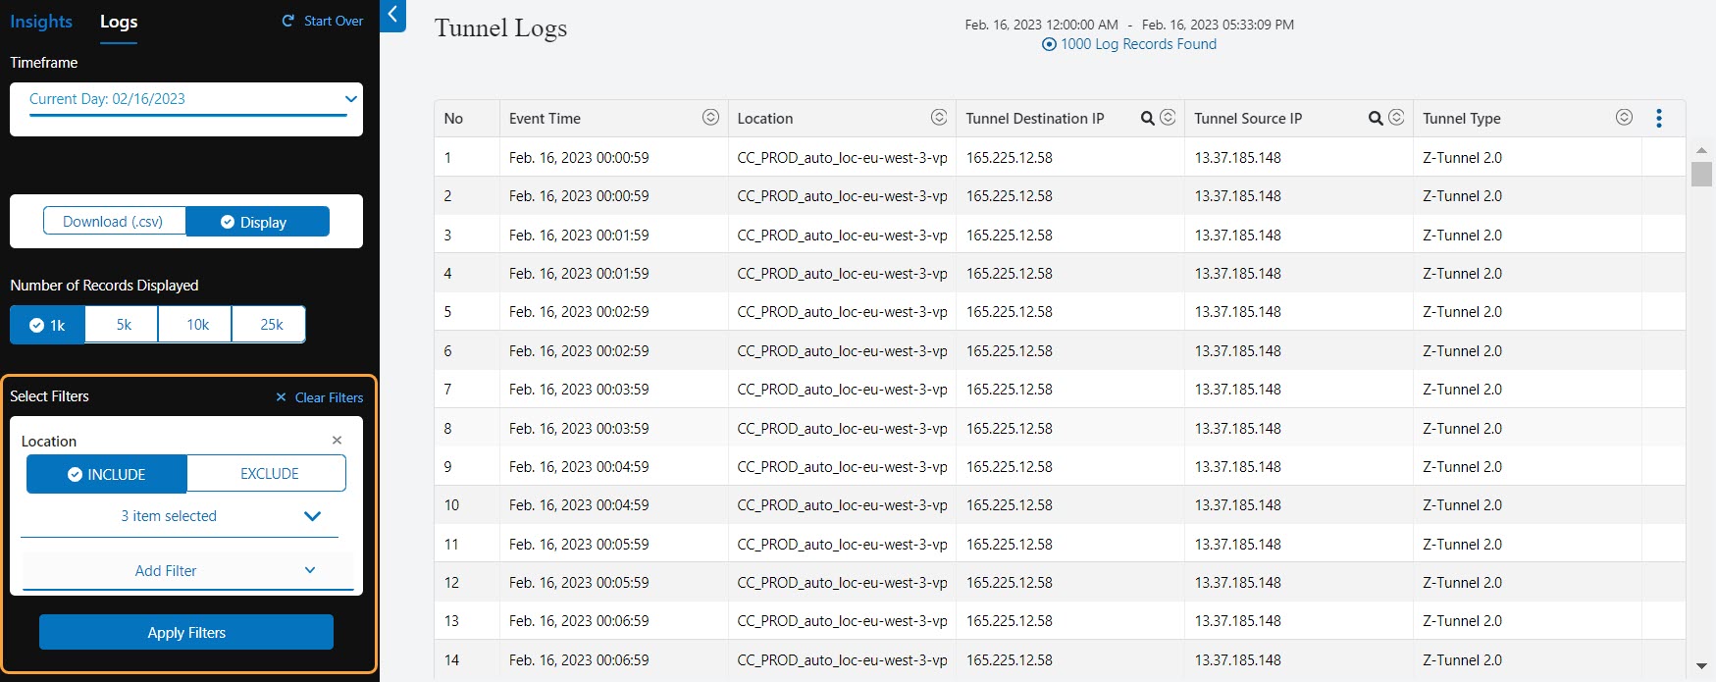Viewport: 1716px width, 682px height.
Task: Open Location column sort menu icon
Action: (939, 118)
